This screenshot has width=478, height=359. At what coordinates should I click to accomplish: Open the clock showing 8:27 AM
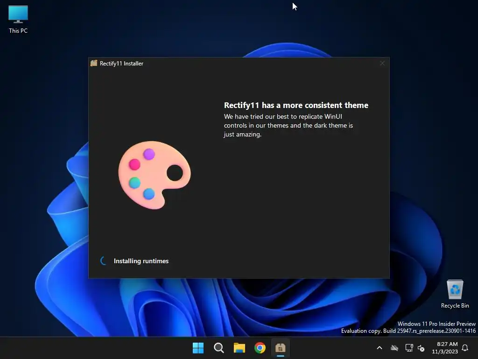click(445, 348)
